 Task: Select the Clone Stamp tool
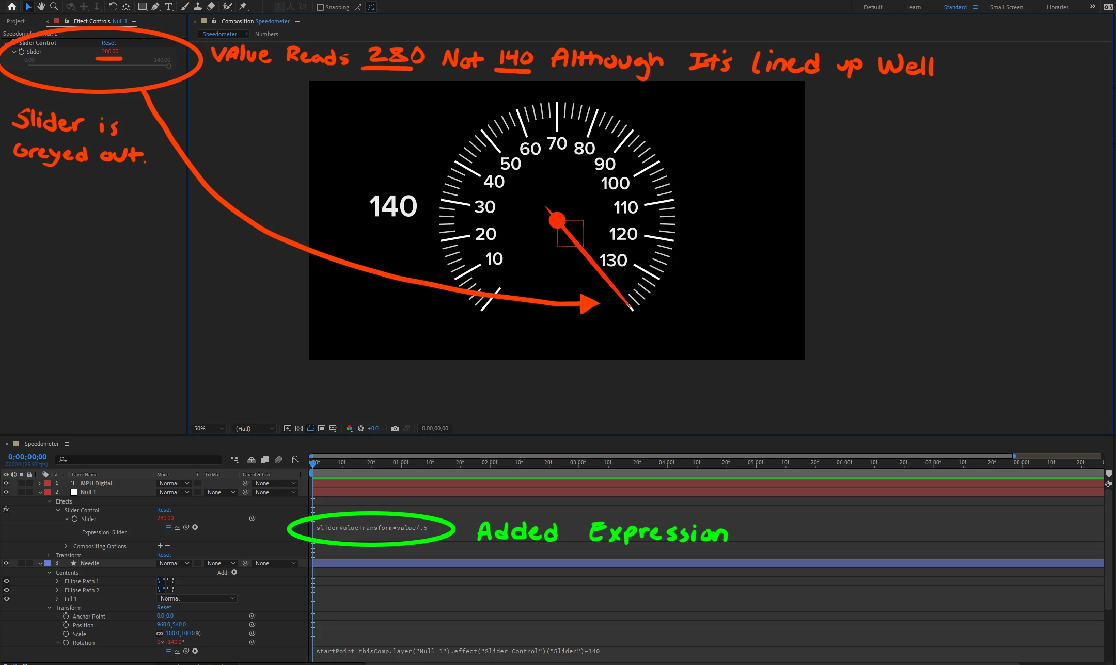pyautogui.click(x=197, y=7)
